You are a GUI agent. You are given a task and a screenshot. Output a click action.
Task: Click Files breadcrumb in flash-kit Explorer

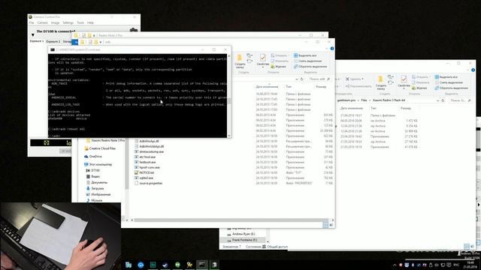[x=364, y=100]
